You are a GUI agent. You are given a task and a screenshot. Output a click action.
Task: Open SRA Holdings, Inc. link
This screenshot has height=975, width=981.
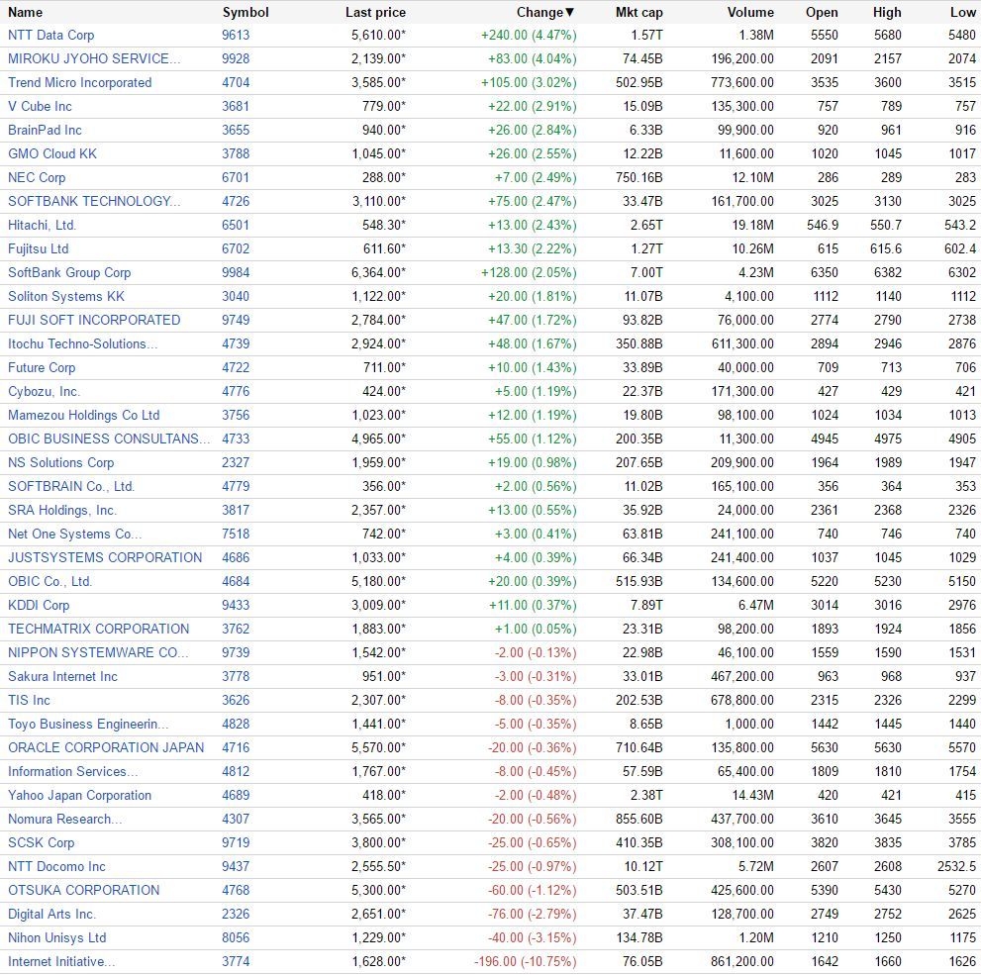(62, 511)
